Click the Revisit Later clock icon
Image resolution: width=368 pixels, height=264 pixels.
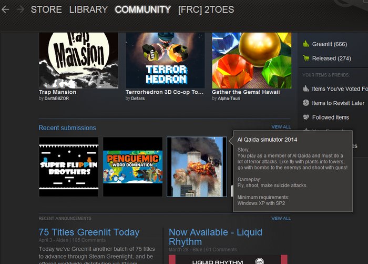(x=306, y=103)
